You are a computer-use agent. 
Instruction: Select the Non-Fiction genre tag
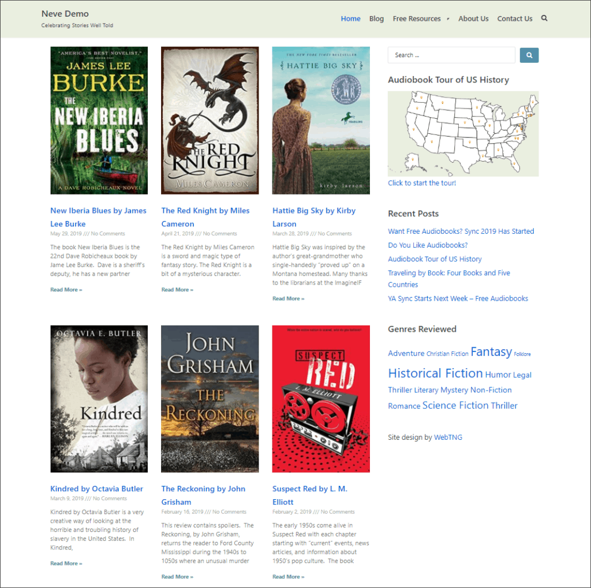coord(491,389)
